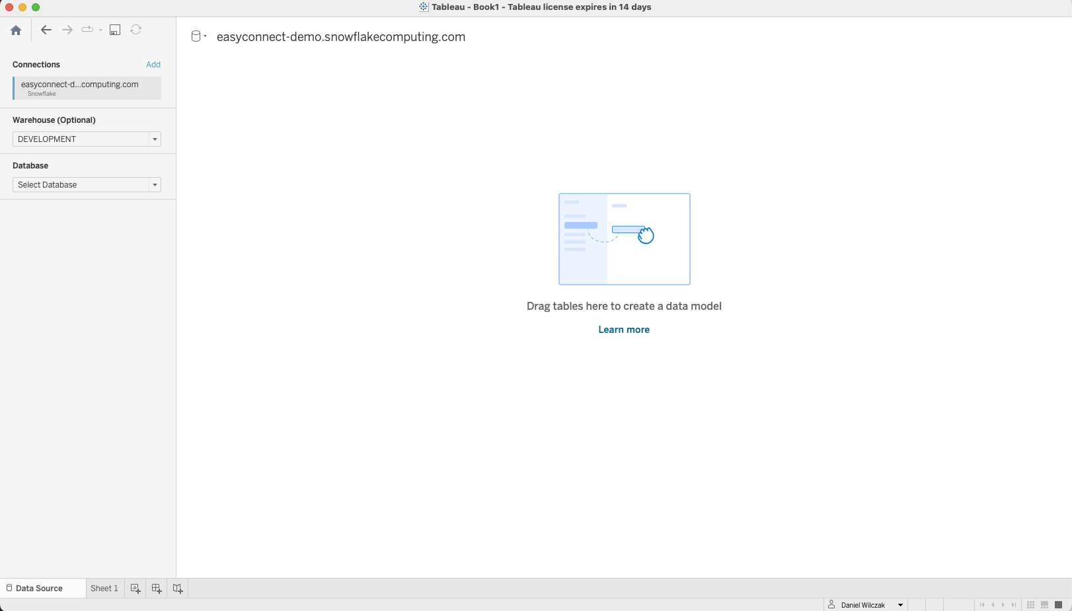The width and height of the screenshot is (1072, 611).
Task: Click the back arrow in toolbar
Action: click(46, 30)
